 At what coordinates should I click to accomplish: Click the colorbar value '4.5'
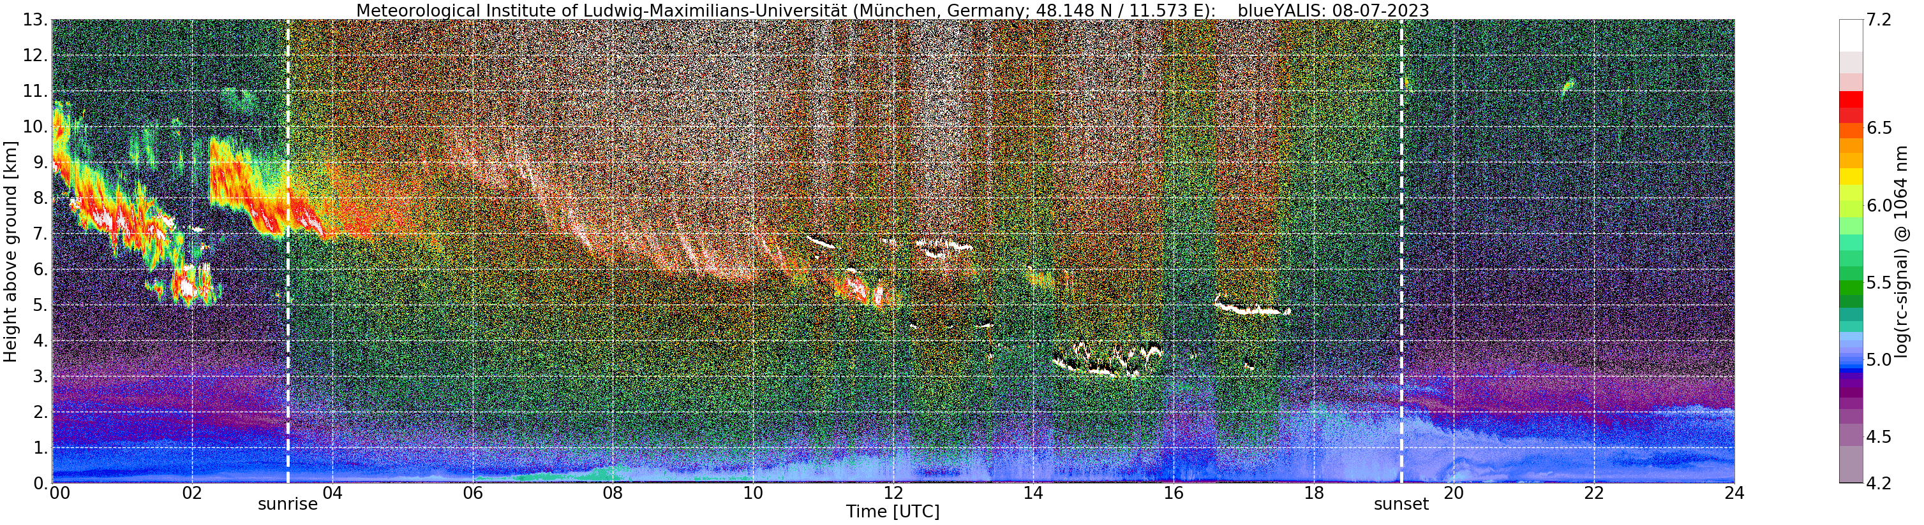pyautogui.click(x=1879, y=437)
